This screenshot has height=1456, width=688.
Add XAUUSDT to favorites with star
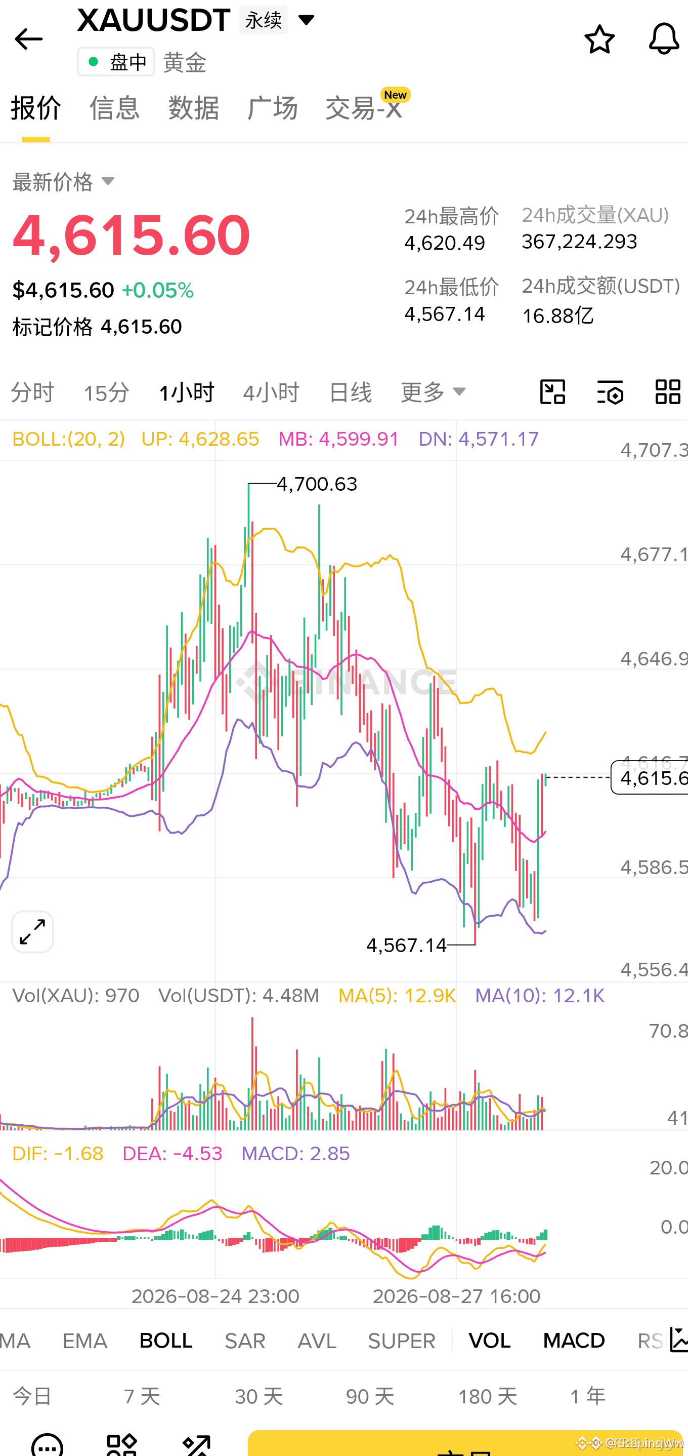599,40
